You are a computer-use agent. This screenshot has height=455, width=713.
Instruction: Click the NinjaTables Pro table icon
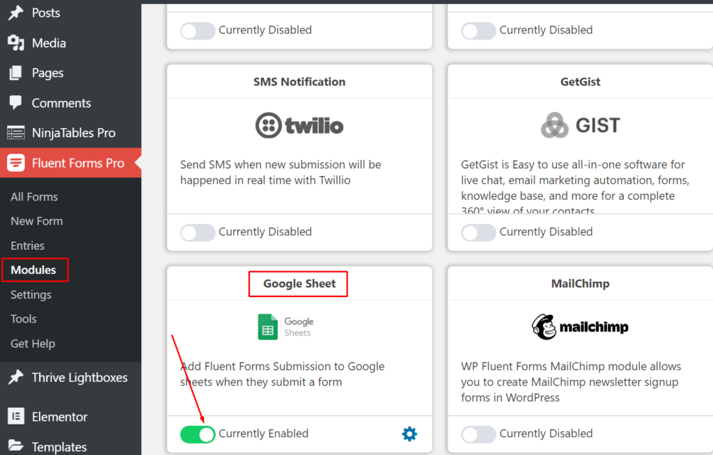coord(16,133)
